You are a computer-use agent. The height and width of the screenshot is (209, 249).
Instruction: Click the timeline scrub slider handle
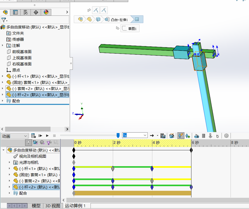point(118,135)
